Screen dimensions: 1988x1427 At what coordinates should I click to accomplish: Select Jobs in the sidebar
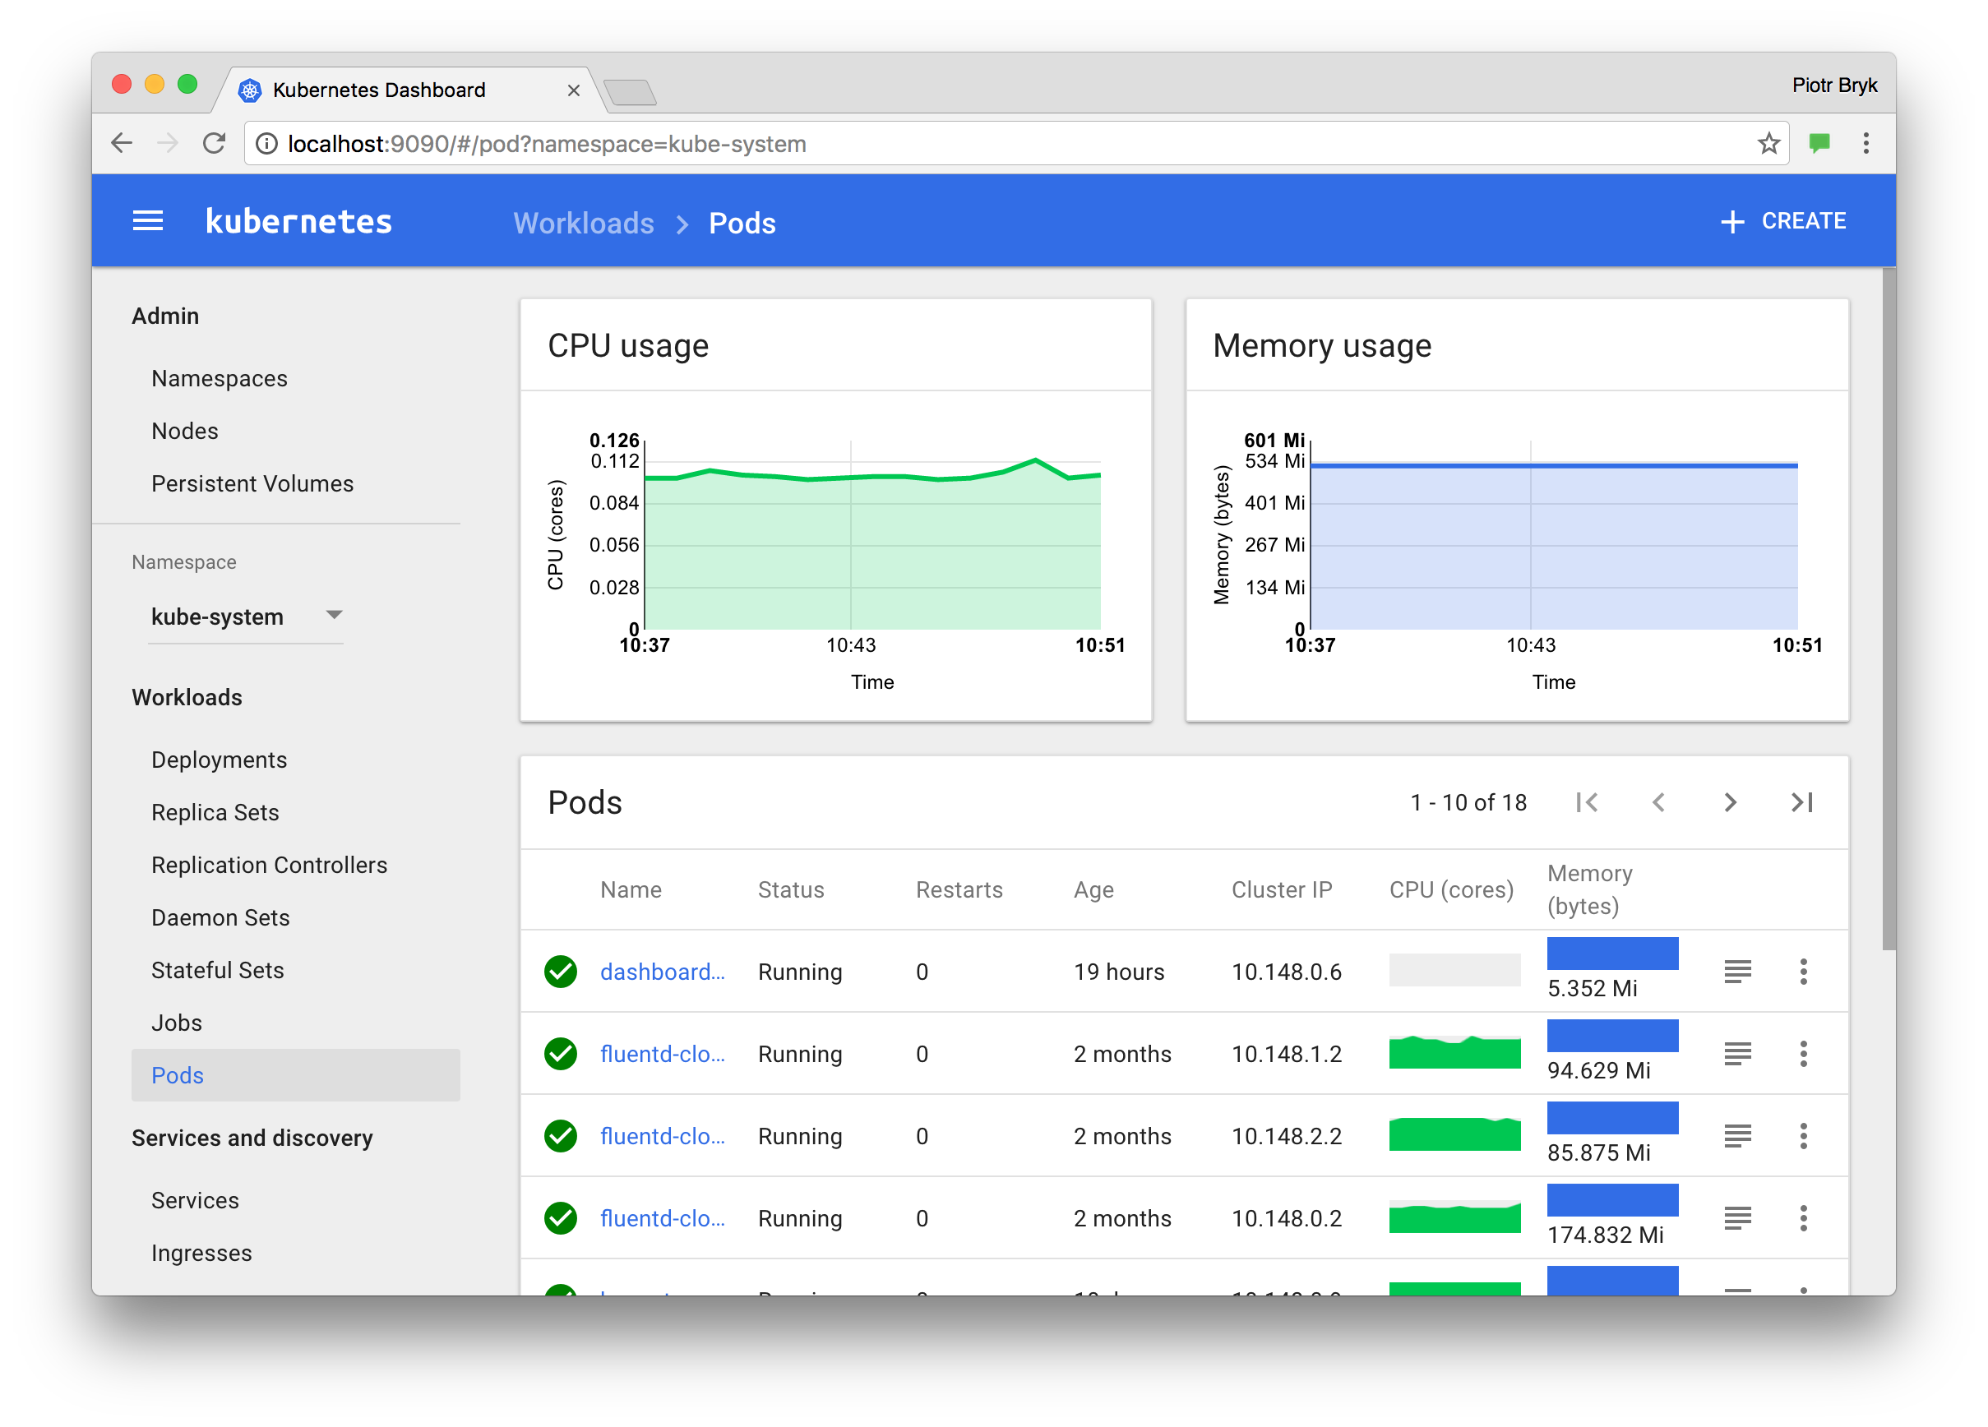pos(176,1023)
